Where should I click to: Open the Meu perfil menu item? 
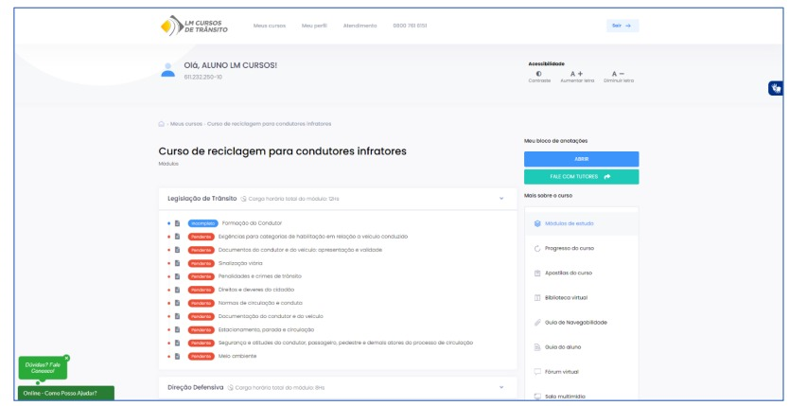(314, 26)
